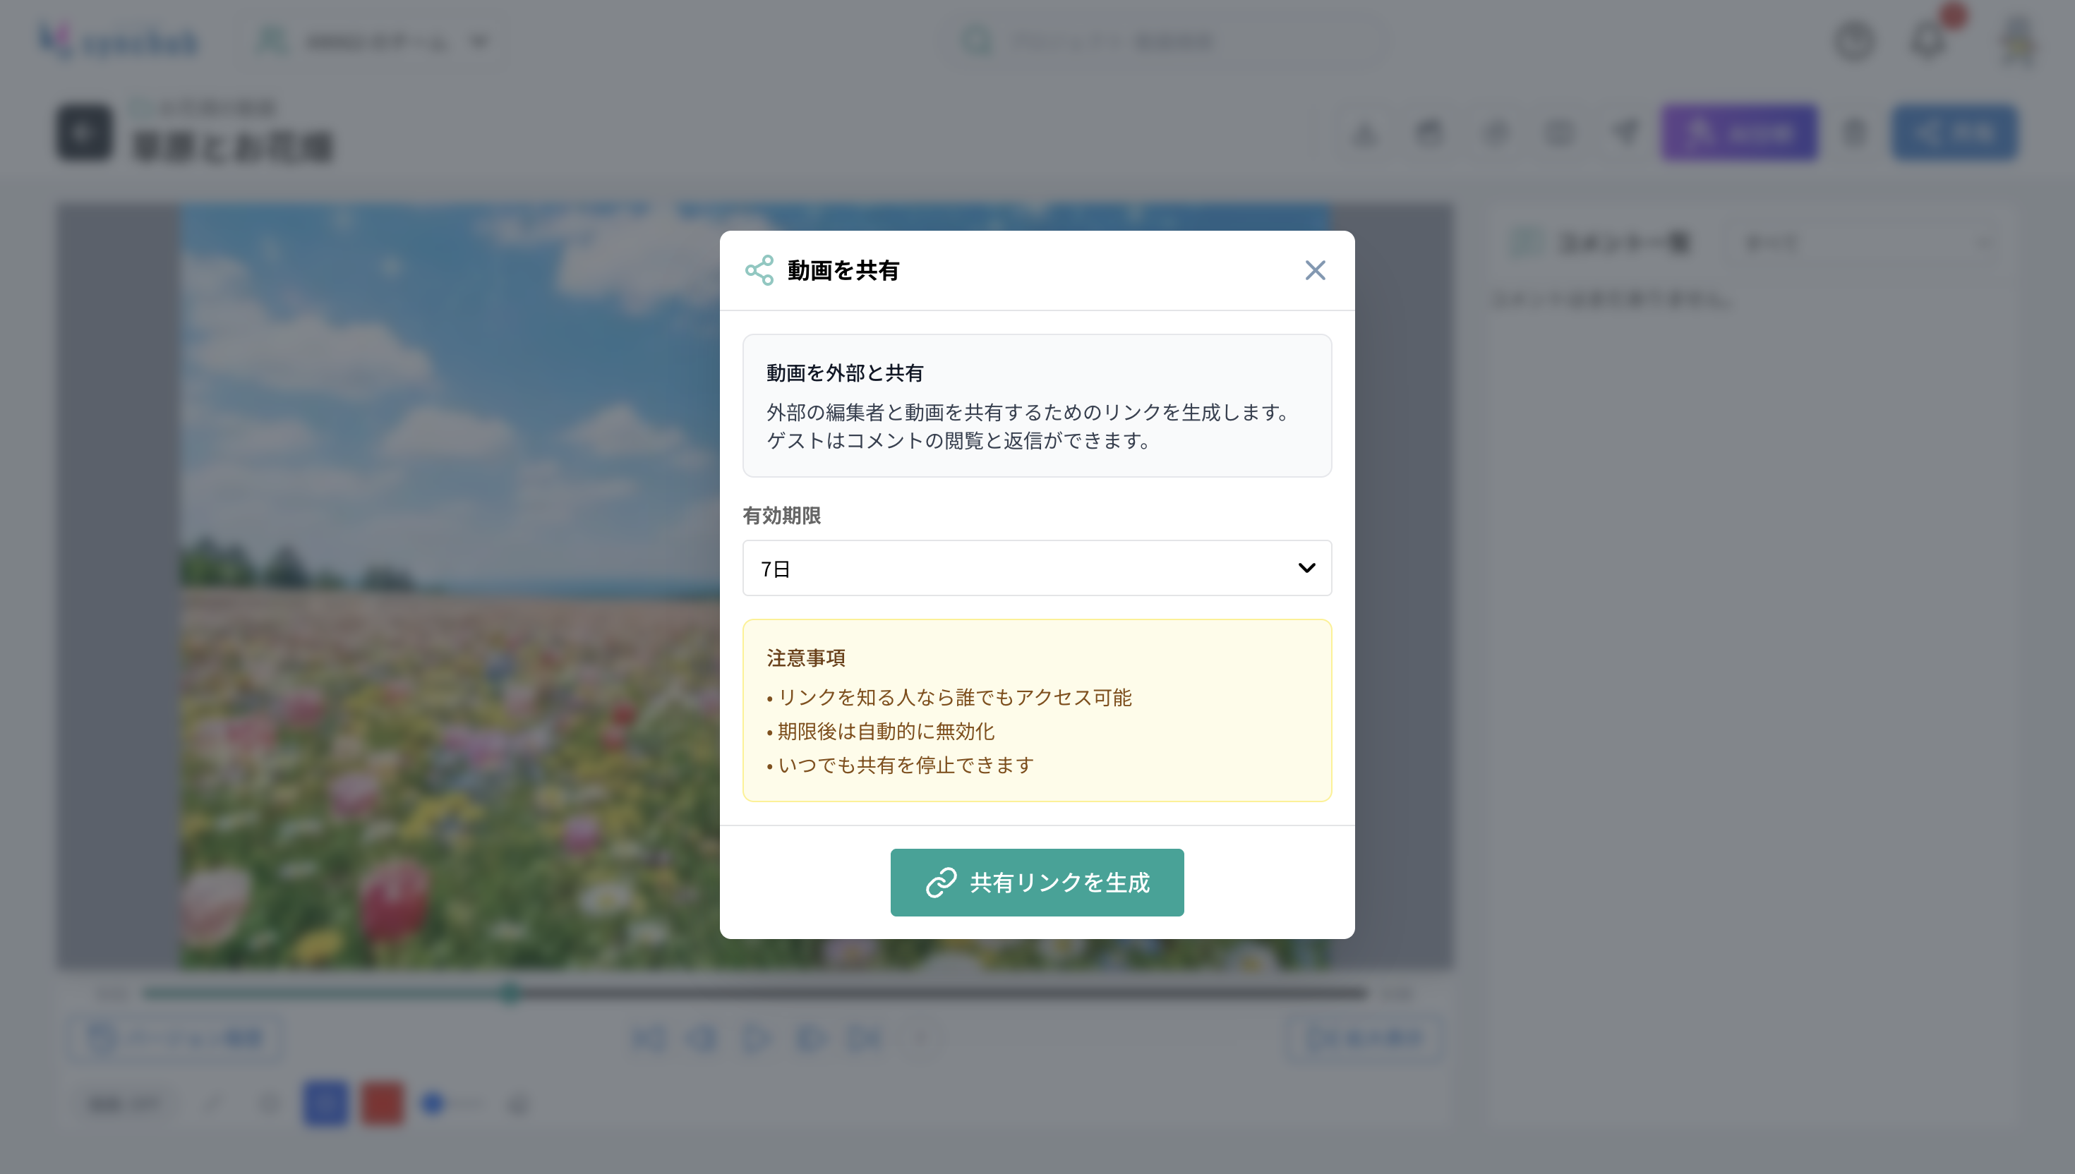Image resolution: width=2075 pixels, height=1174 pixels.
Task: Click the text 期限後は自動的に無効化
Action: tap(886, 732)
